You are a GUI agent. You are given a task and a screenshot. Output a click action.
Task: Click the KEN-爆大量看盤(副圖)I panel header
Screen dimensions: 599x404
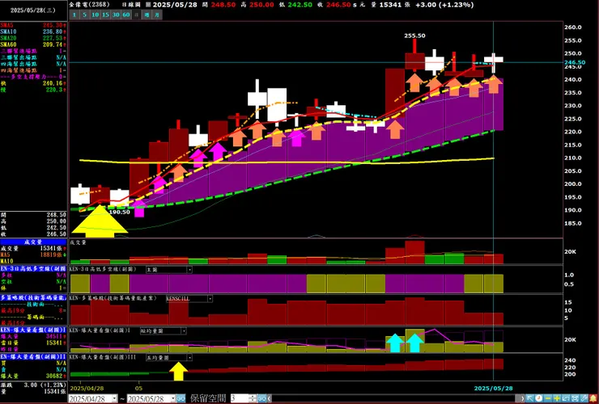(x=34, y=329)
